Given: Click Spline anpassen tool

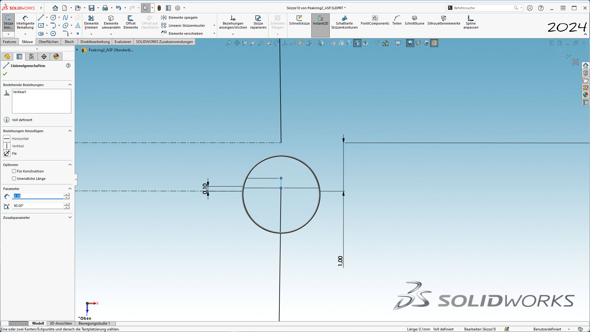Looking at the screenshot, I should click(x=471, y=22).
